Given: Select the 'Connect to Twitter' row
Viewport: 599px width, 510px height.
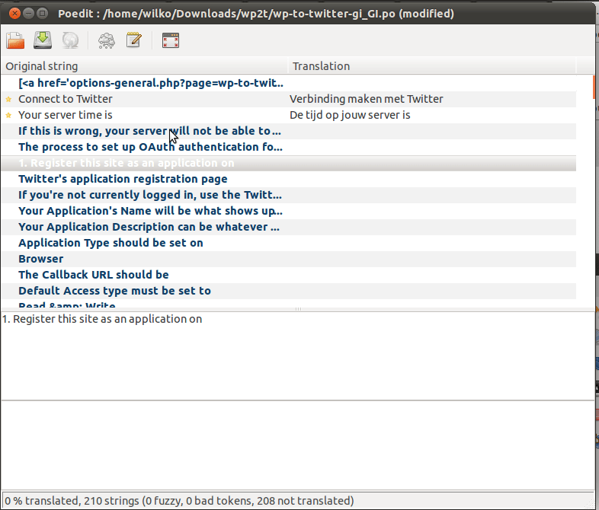Looking at the screenshot, I should (x=288, y=99).
